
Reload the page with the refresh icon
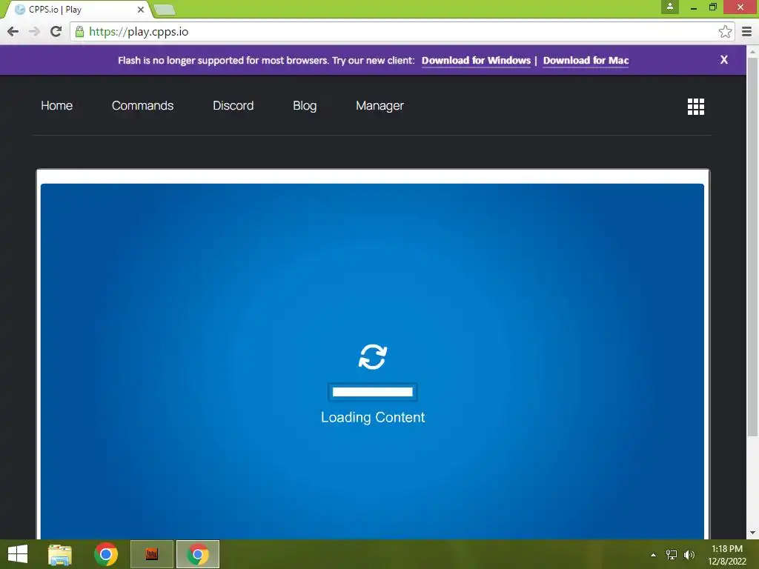point(56,31)
